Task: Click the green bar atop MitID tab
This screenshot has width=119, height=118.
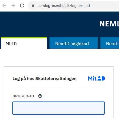Action: (24, 38)
